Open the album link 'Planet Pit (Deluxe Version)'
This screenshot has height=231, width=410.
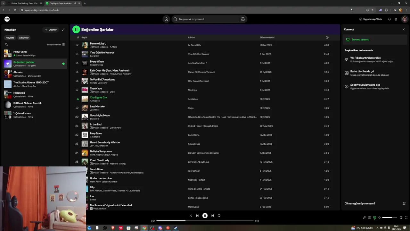pos(201,72)
